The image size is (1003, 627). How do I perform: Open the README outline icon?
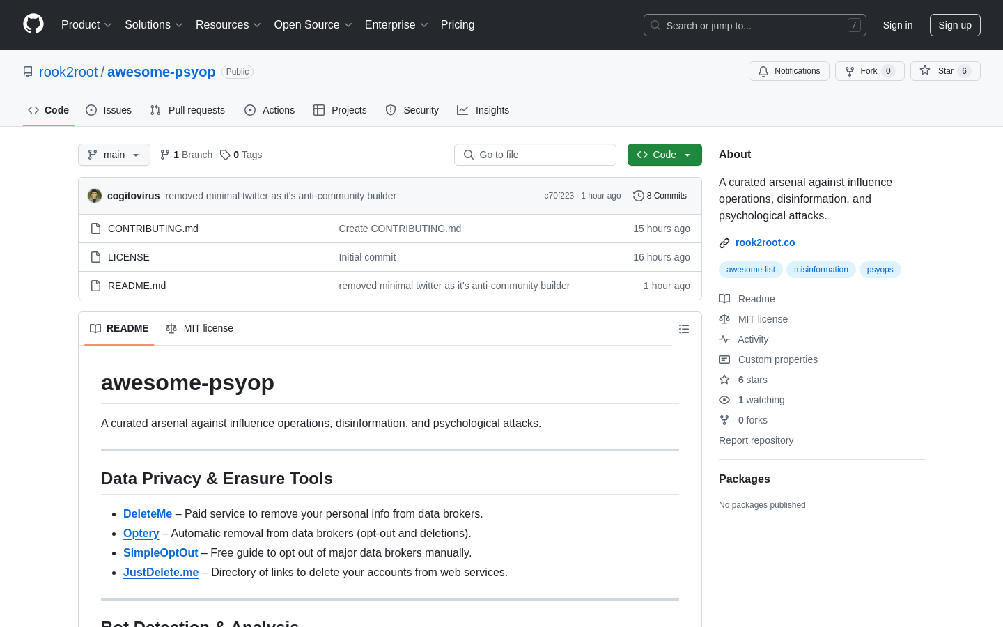(x=684, y=329)
